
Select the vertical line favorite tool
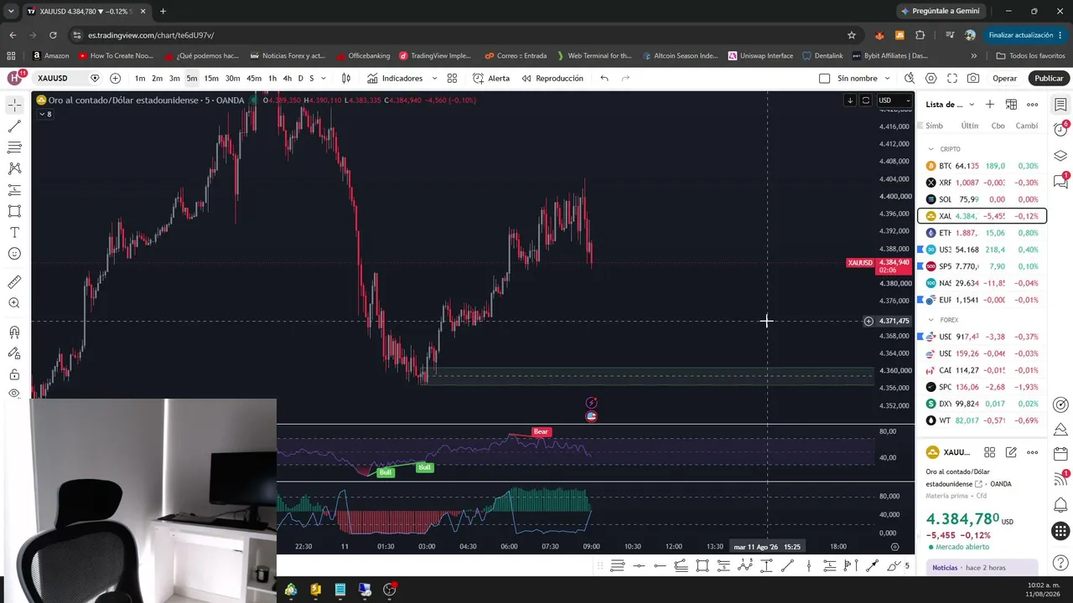[x=808, y=566]
